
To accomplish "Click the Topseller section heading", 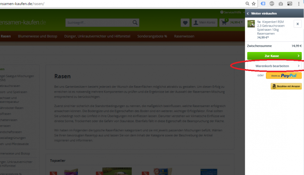I will [58, 161].
